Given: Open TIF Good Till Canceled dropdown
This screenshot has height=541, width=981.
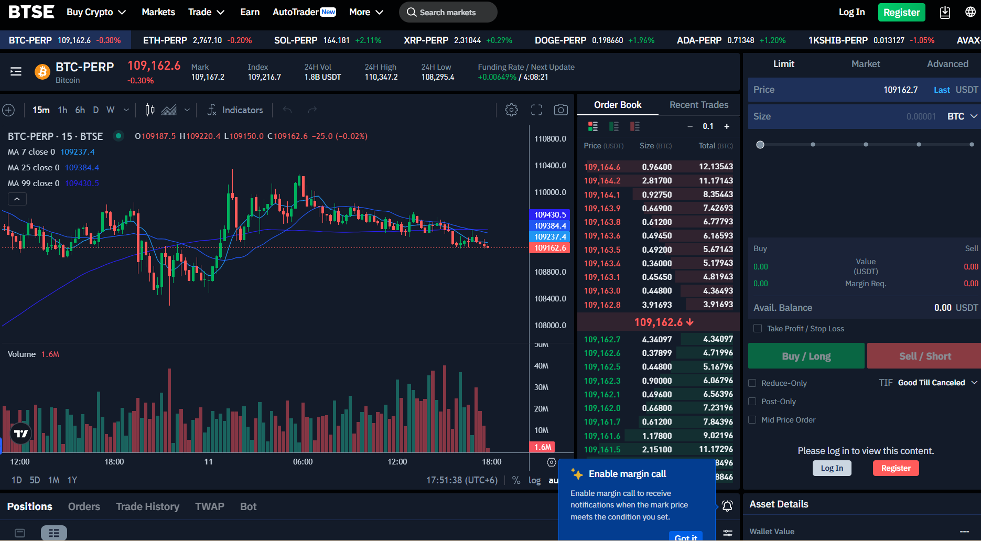Looking at the screenshot, I should coord(937,383).
